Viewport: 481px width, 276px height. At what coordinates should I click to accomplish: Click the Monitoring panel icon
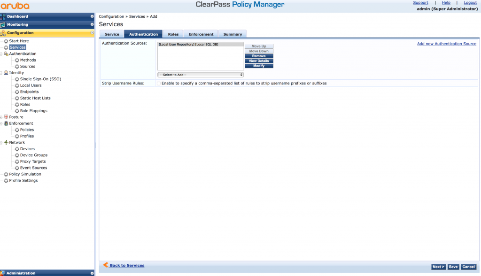point(3,24)
